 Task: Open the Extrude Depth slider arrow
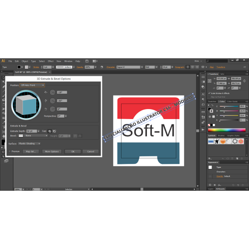(x=38, y=131)
